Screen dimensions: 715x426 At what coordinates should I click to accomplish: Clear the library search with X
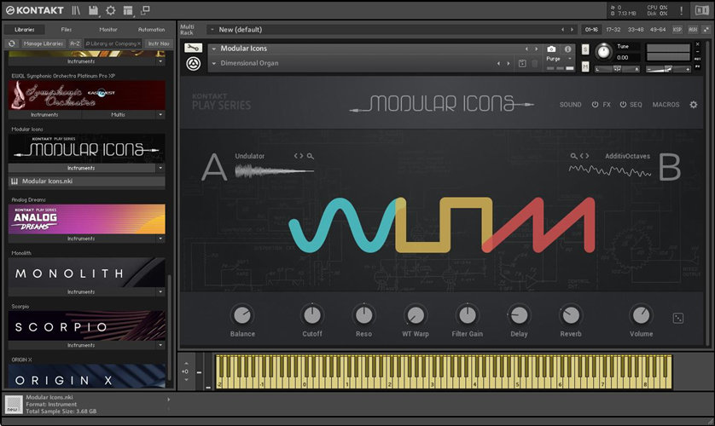pos(139,43)
